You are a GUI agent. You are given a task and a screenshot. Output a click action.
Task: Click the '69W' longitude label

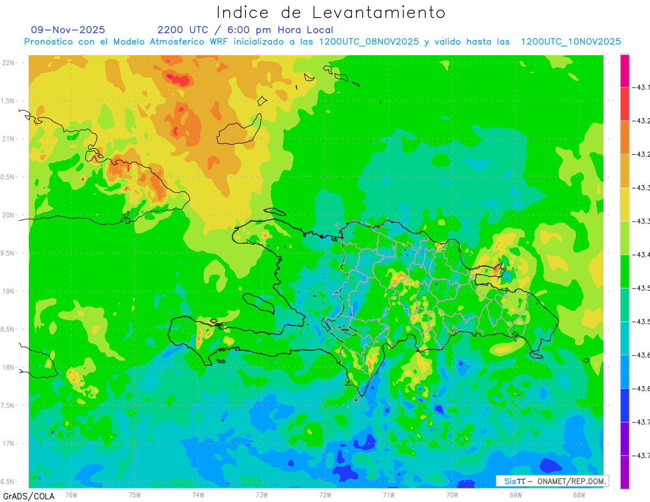coord(516,494)
